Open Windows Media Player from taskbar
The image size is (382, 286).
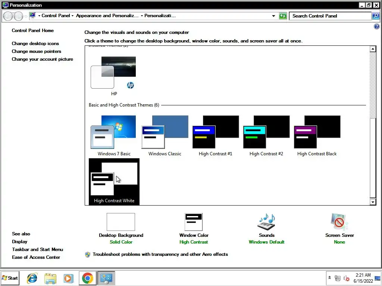click(x=69, y=278)
